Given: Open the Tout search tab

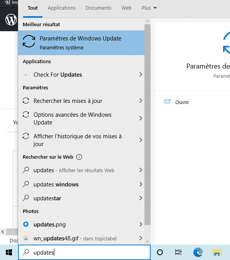Looking at the screenshot, I should (33, 8).
